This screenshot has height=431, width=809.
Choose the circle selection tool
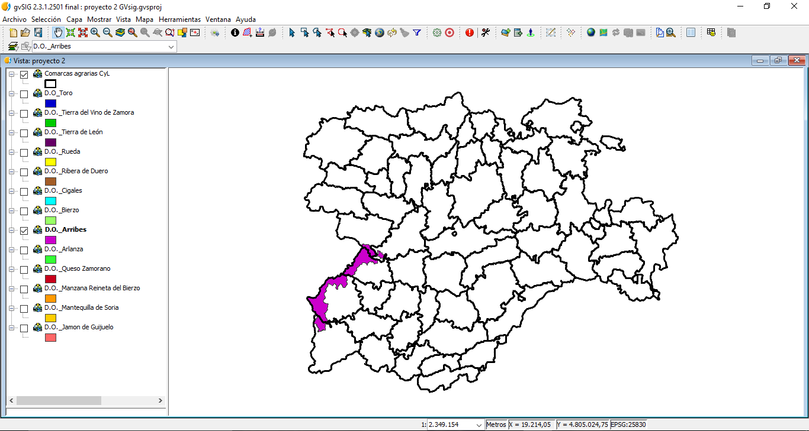click(342, 33)
